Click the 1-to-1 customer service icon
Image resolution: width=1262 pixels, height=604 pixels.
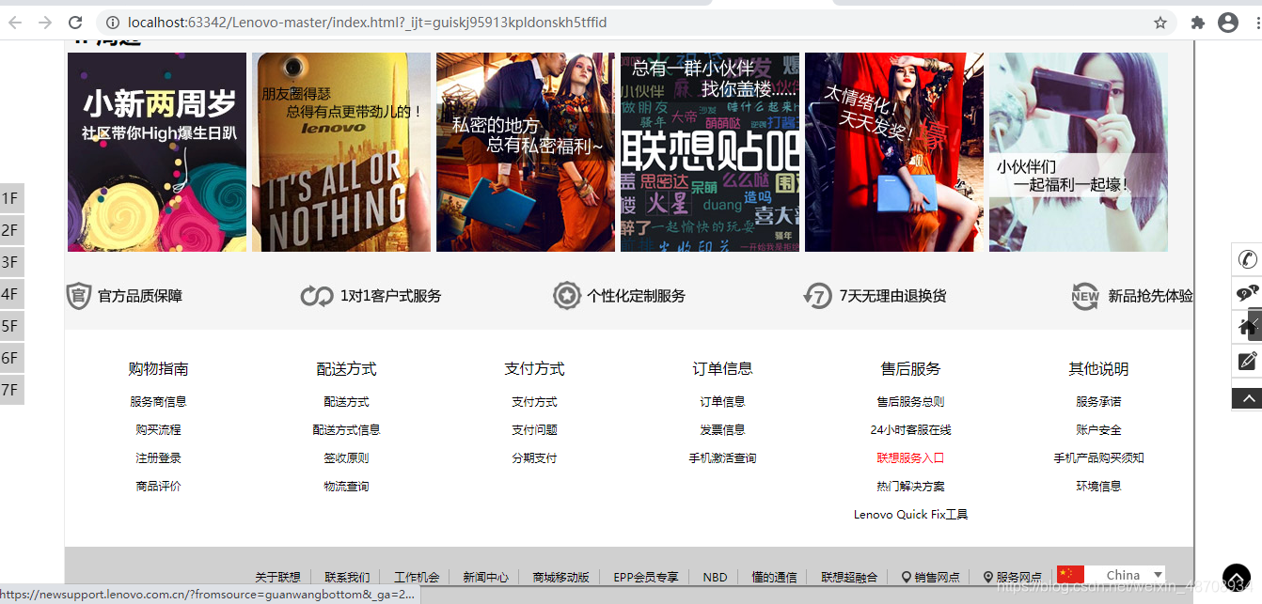317,296
